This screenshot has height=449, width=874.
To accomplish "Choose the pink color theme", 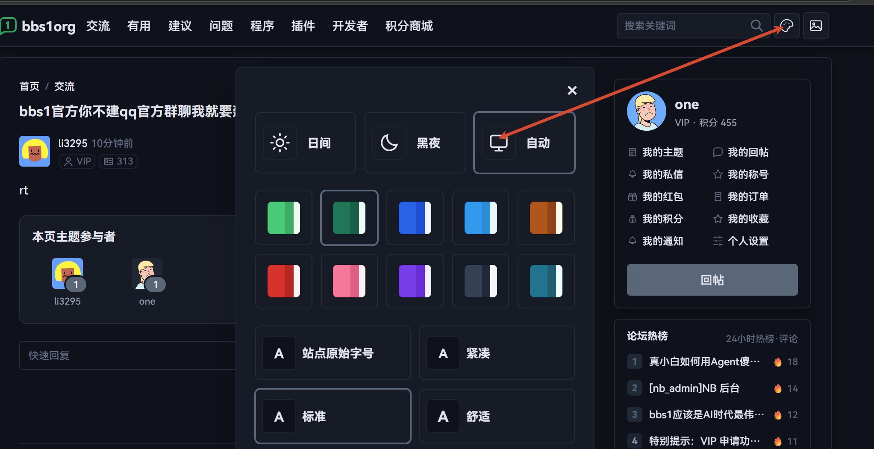I will (x=349, y=281).
